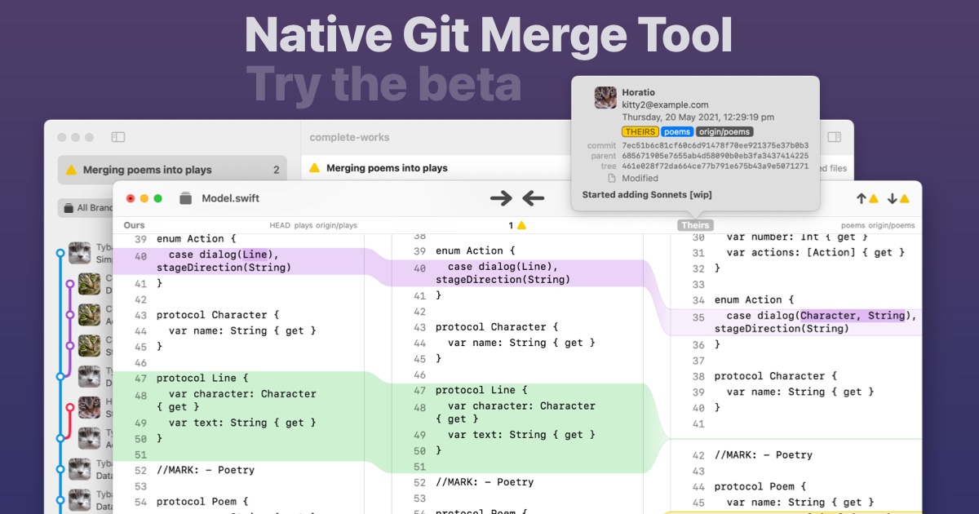Image resolution: width=979 pixels, height=514 pixels.
Task: Click the origin/plays tag in Ours header
Action: (337, 225)
